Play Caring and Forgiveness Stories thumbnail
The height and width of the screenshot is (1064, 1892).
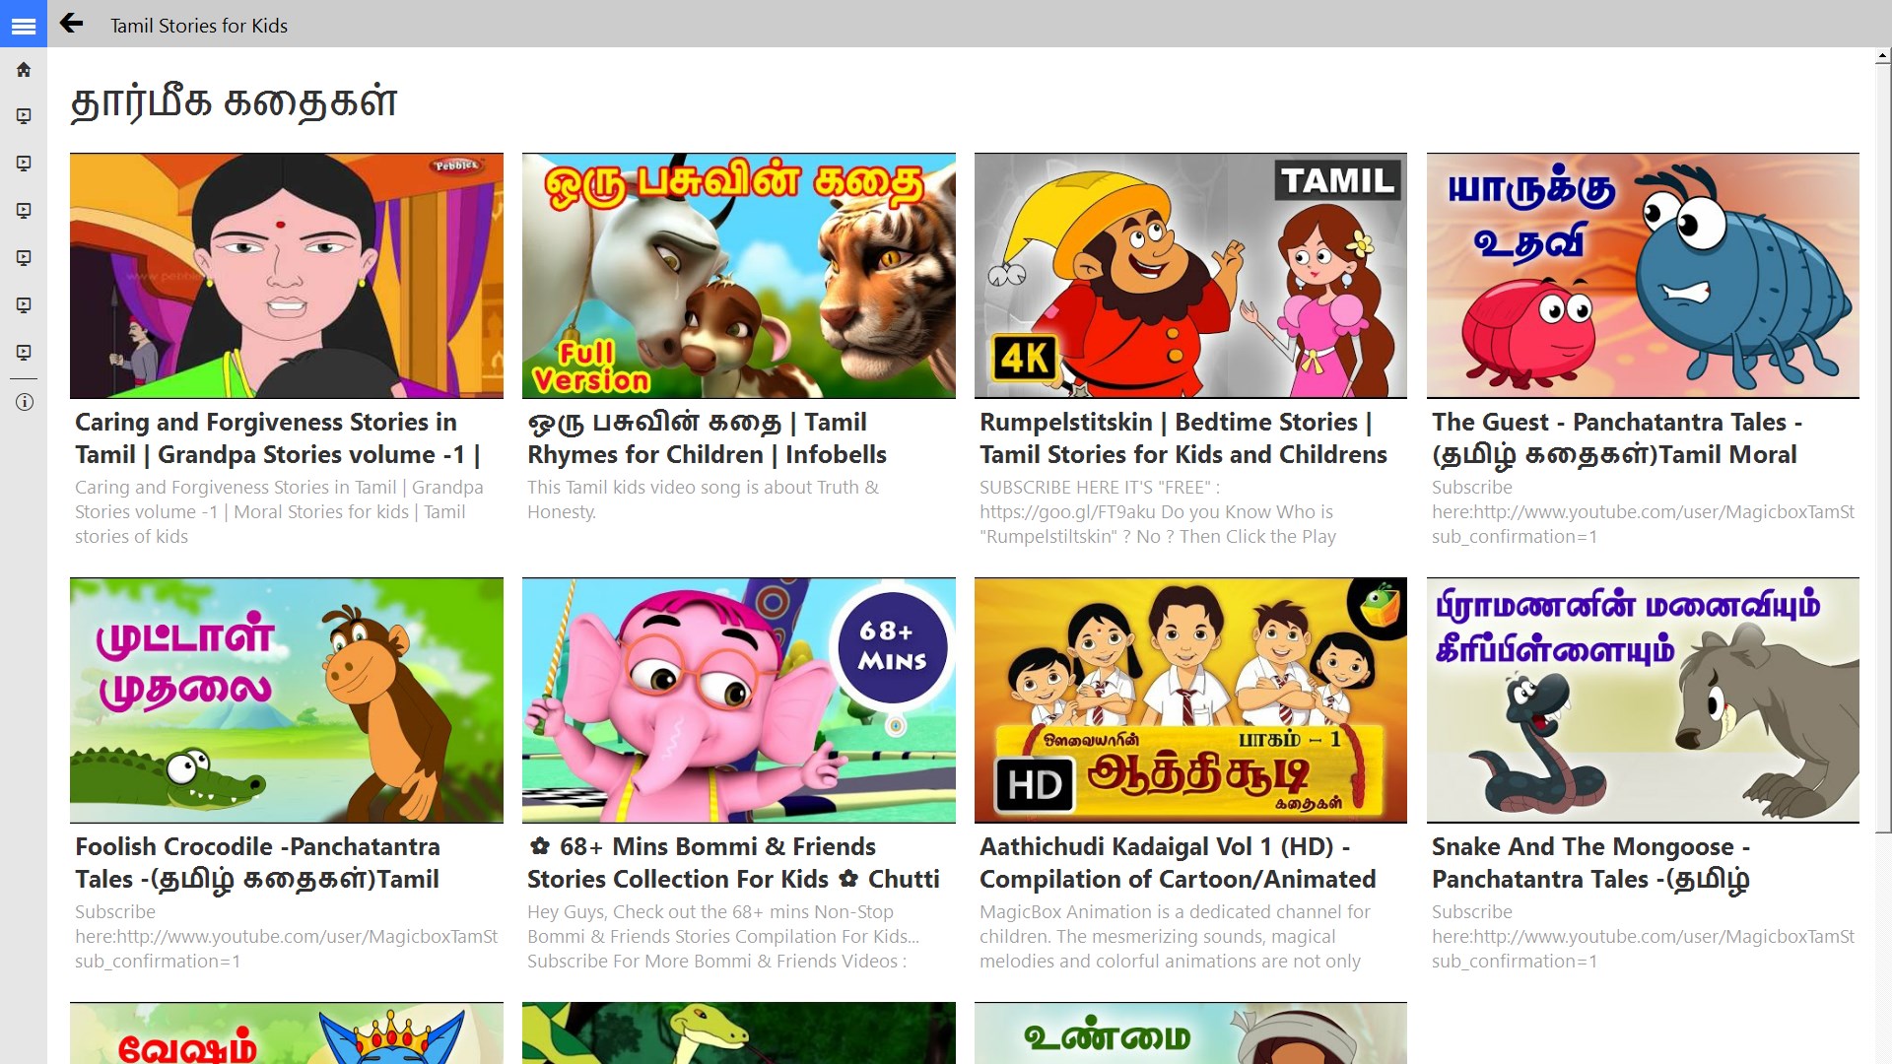coord(286,276)
